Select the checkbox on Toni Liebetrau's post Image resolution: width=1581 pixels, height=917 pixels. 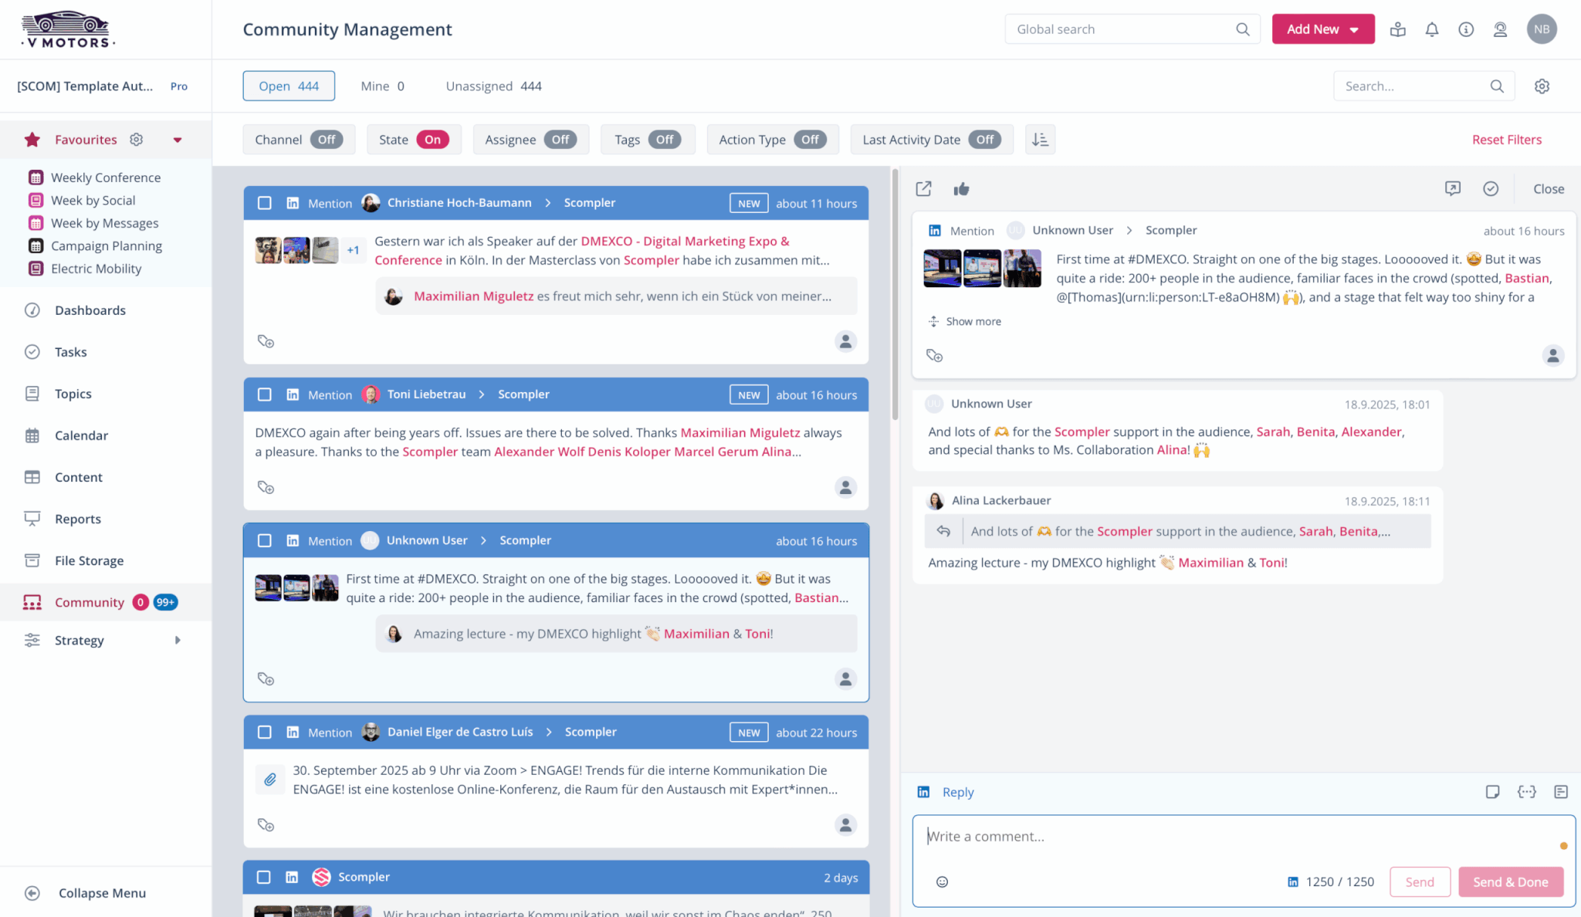265,394
